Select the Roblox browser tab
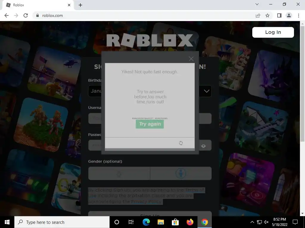305x228 pixels. click(x=38, y=5)
